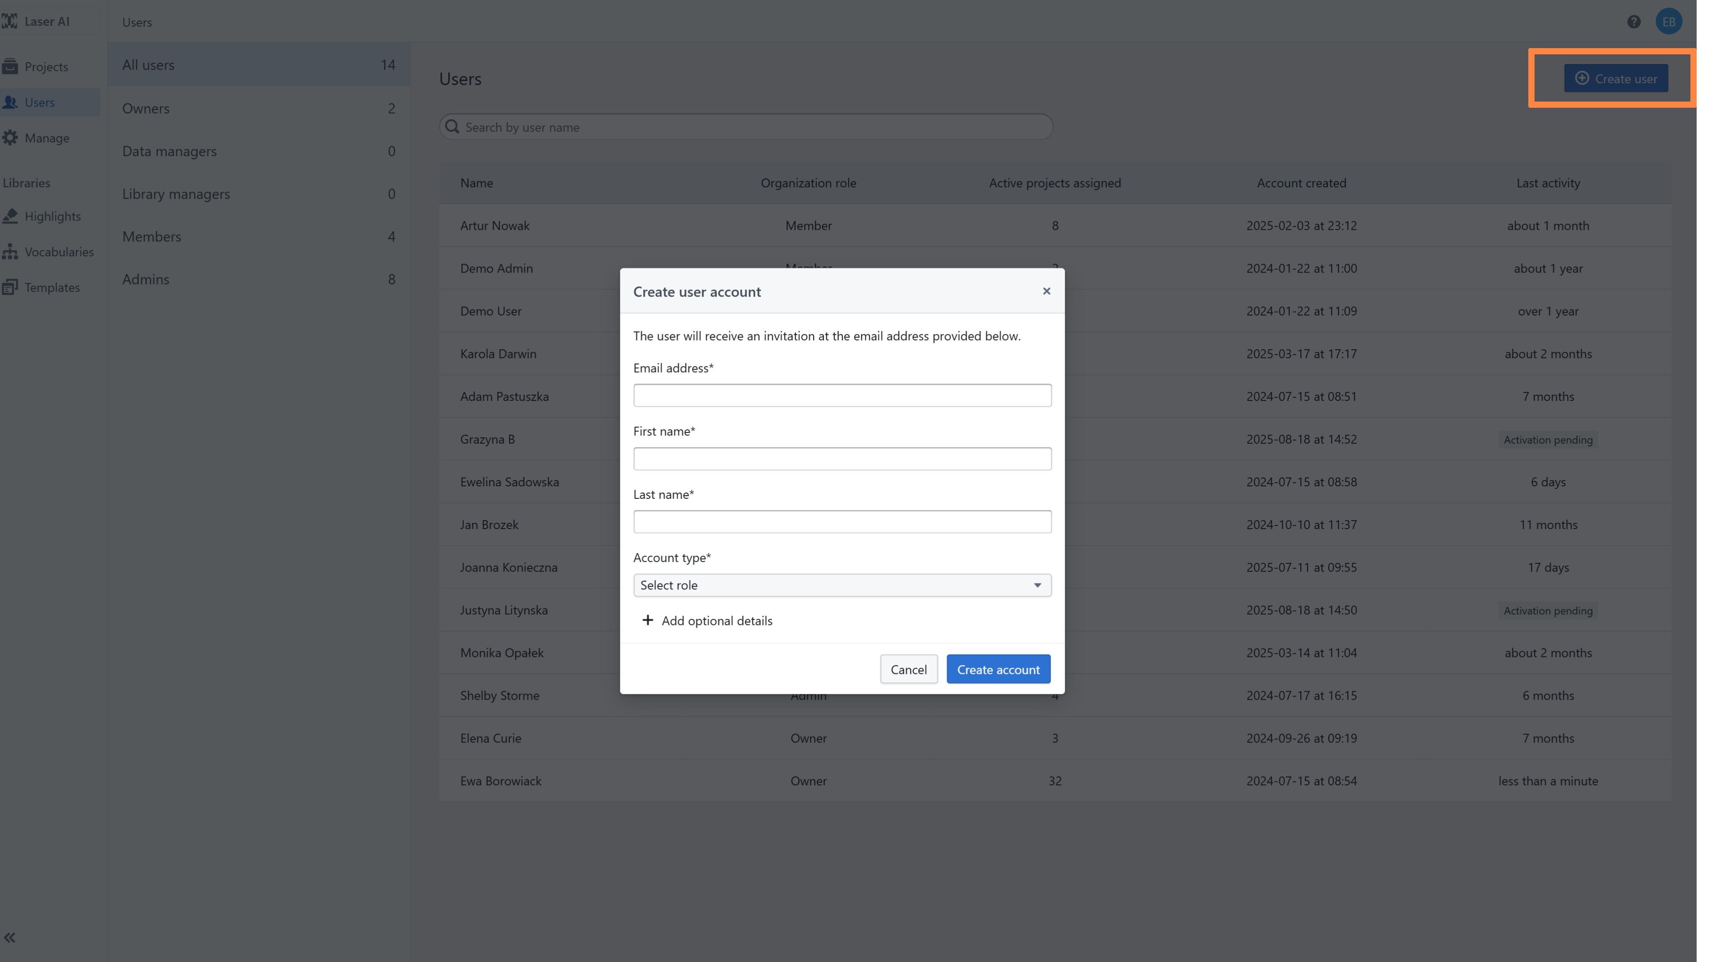Open the Joanna Konieczna user row
Screen dimensions: 1710x962
(x=1055, y=567)
